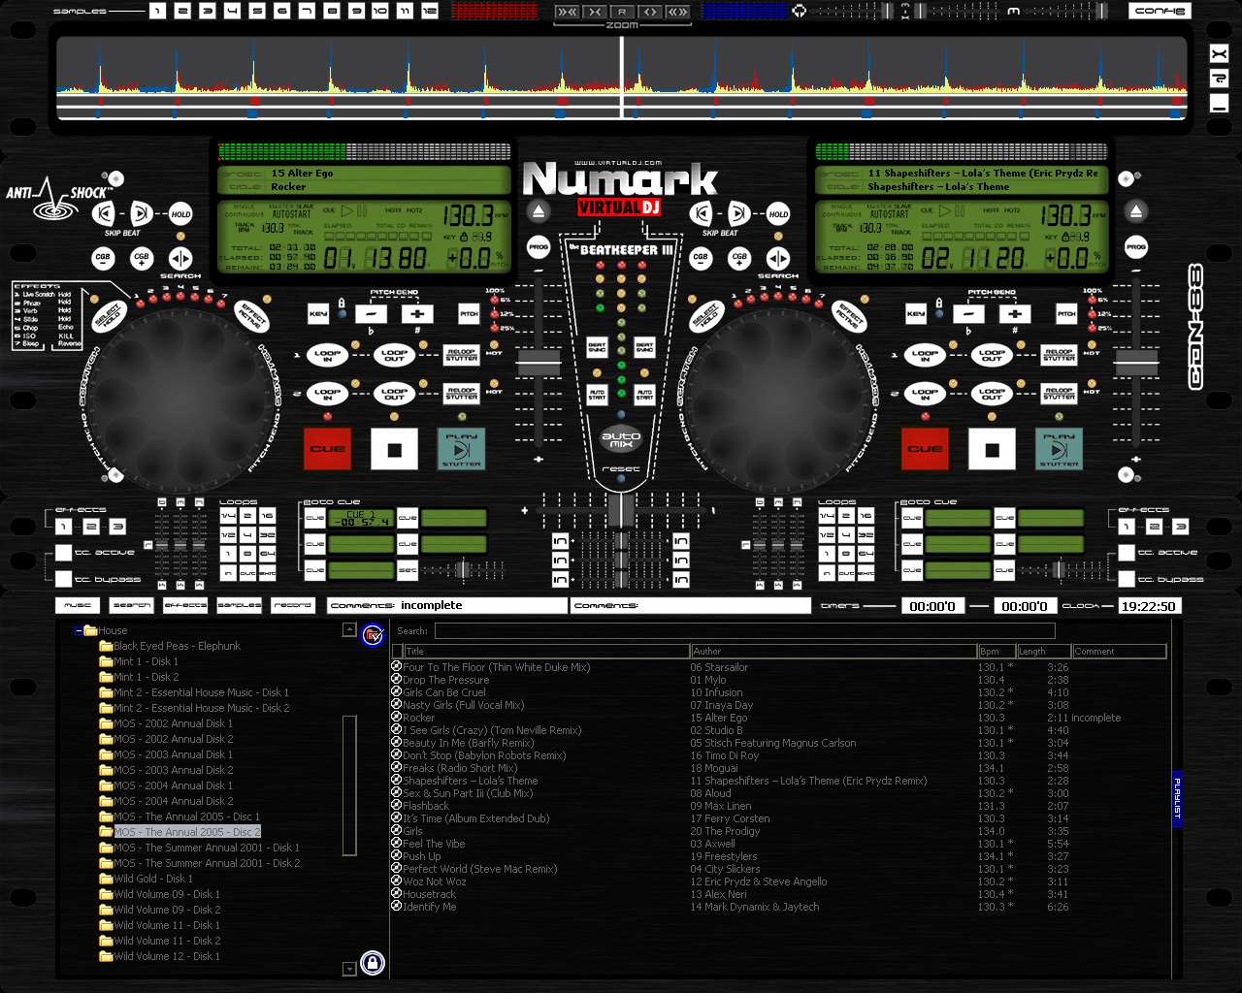
Task: Click the crossfader handle
Action: click(621, 510)
